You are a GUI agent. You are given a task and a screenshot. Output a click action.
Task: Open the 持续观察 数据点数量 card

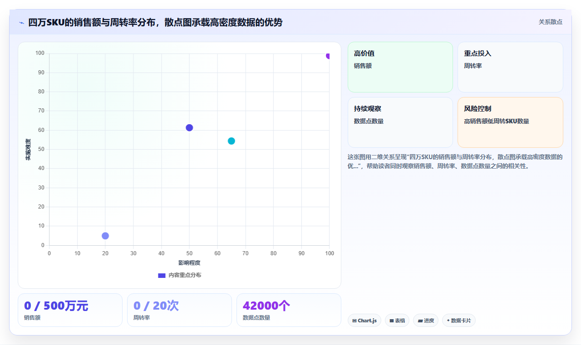point(400,122)
